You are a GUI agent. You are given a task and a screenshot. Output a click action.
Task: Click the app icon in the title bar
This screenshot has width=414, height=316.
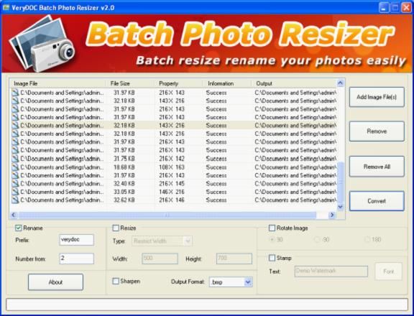6,7
